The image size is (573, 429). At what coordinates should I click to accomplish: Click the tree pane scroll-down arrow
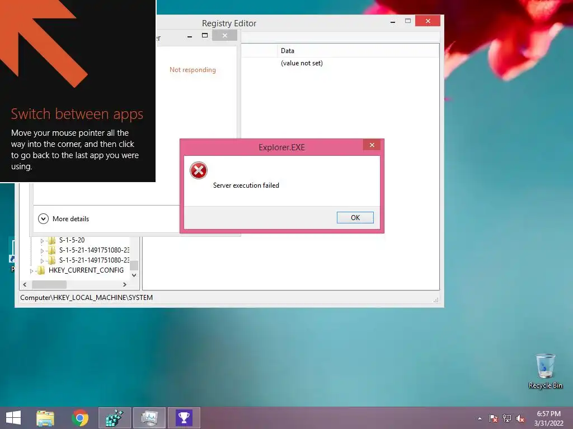(134, 275)
